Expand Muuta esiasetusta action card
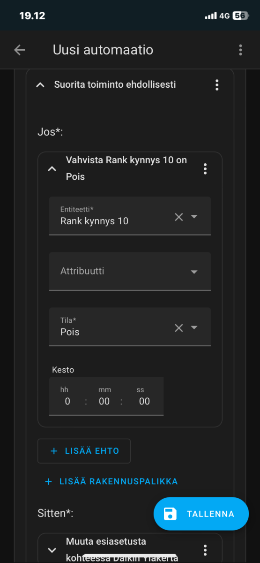Screen dimensions: 260x563 (52, 550)
